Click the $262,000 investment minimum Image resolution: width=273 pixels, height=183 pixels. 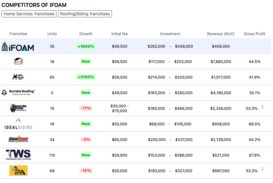click(156, 46)
